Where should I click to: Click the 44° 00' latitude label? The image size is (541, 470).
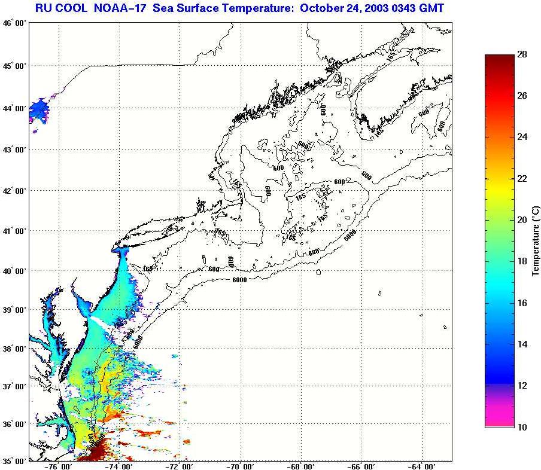(x=15, y=109)
